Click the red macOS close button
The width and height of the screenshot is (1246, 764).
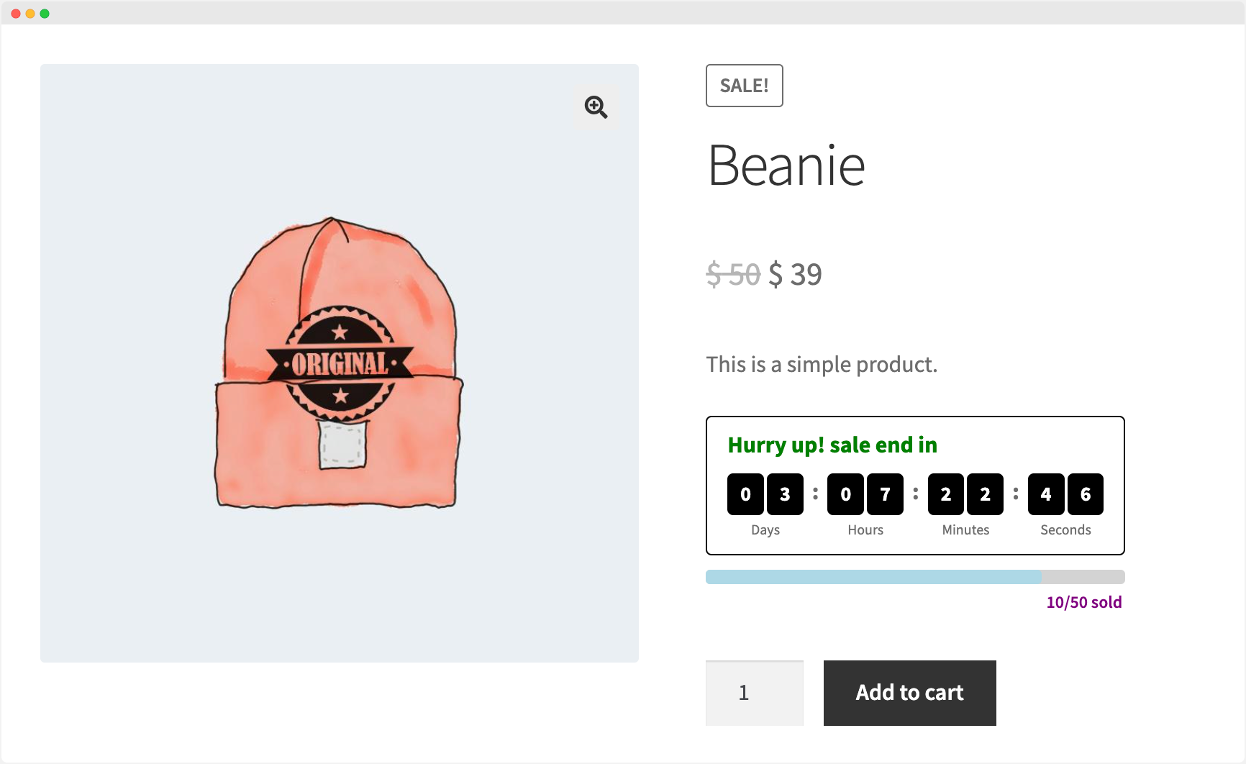pos(14,12)
